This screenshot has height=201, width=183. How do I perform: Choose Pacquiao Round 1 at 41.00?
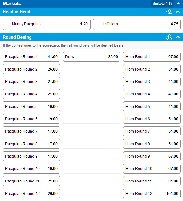(31, 57)
